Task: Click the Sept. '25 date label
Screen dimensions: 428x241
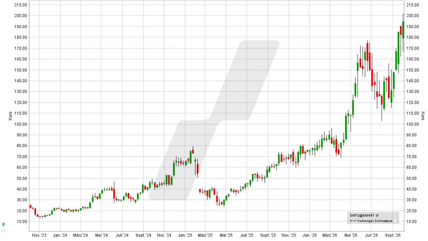Action: tap(268, 235)
